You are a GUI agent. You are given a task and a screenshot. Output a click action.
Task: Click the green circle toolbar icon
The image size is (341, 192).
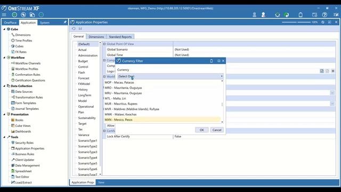(14, 15)
